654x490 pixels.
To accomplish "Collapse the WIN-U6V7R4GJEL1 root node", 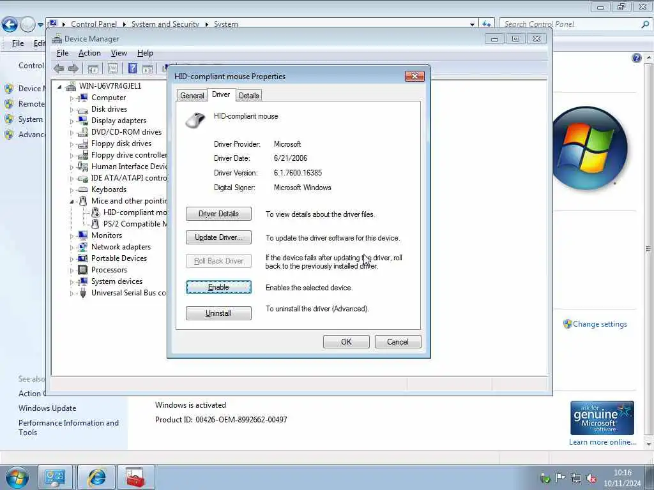I will (59, 87).
